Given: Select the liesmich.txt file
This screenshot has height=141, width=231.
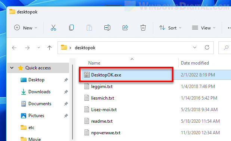Looking at the screenshot, I should click(x=102, y=98).
